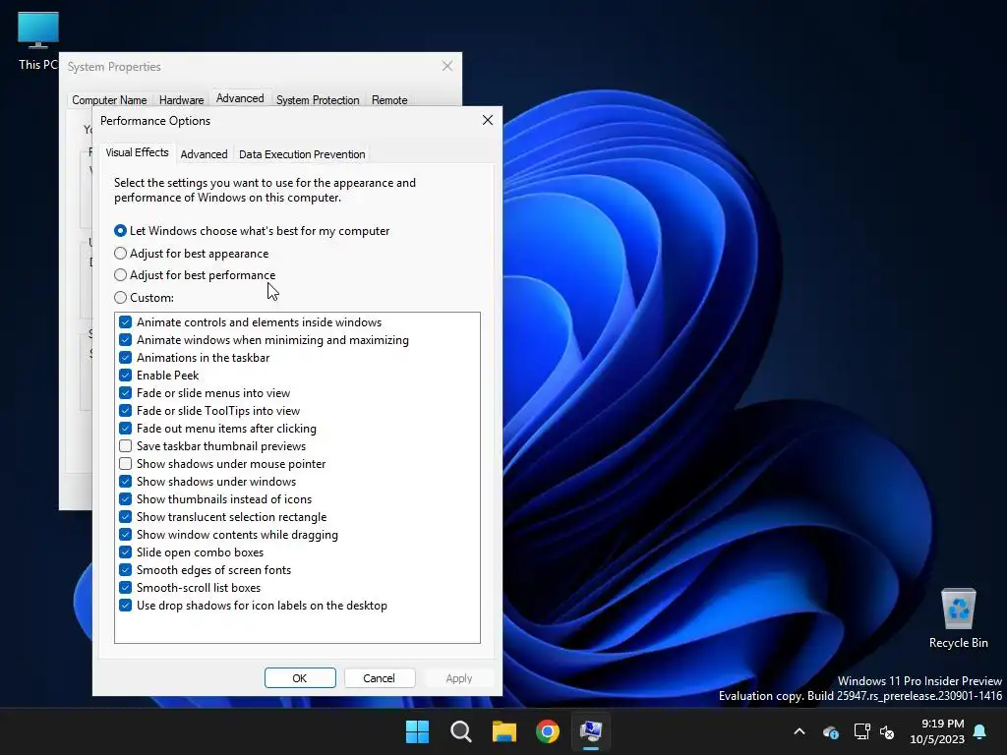Uncheck Animate windows when minimizing and maximizing
The width and height of the screenshot is (1007, 755).
pos(125,339)
